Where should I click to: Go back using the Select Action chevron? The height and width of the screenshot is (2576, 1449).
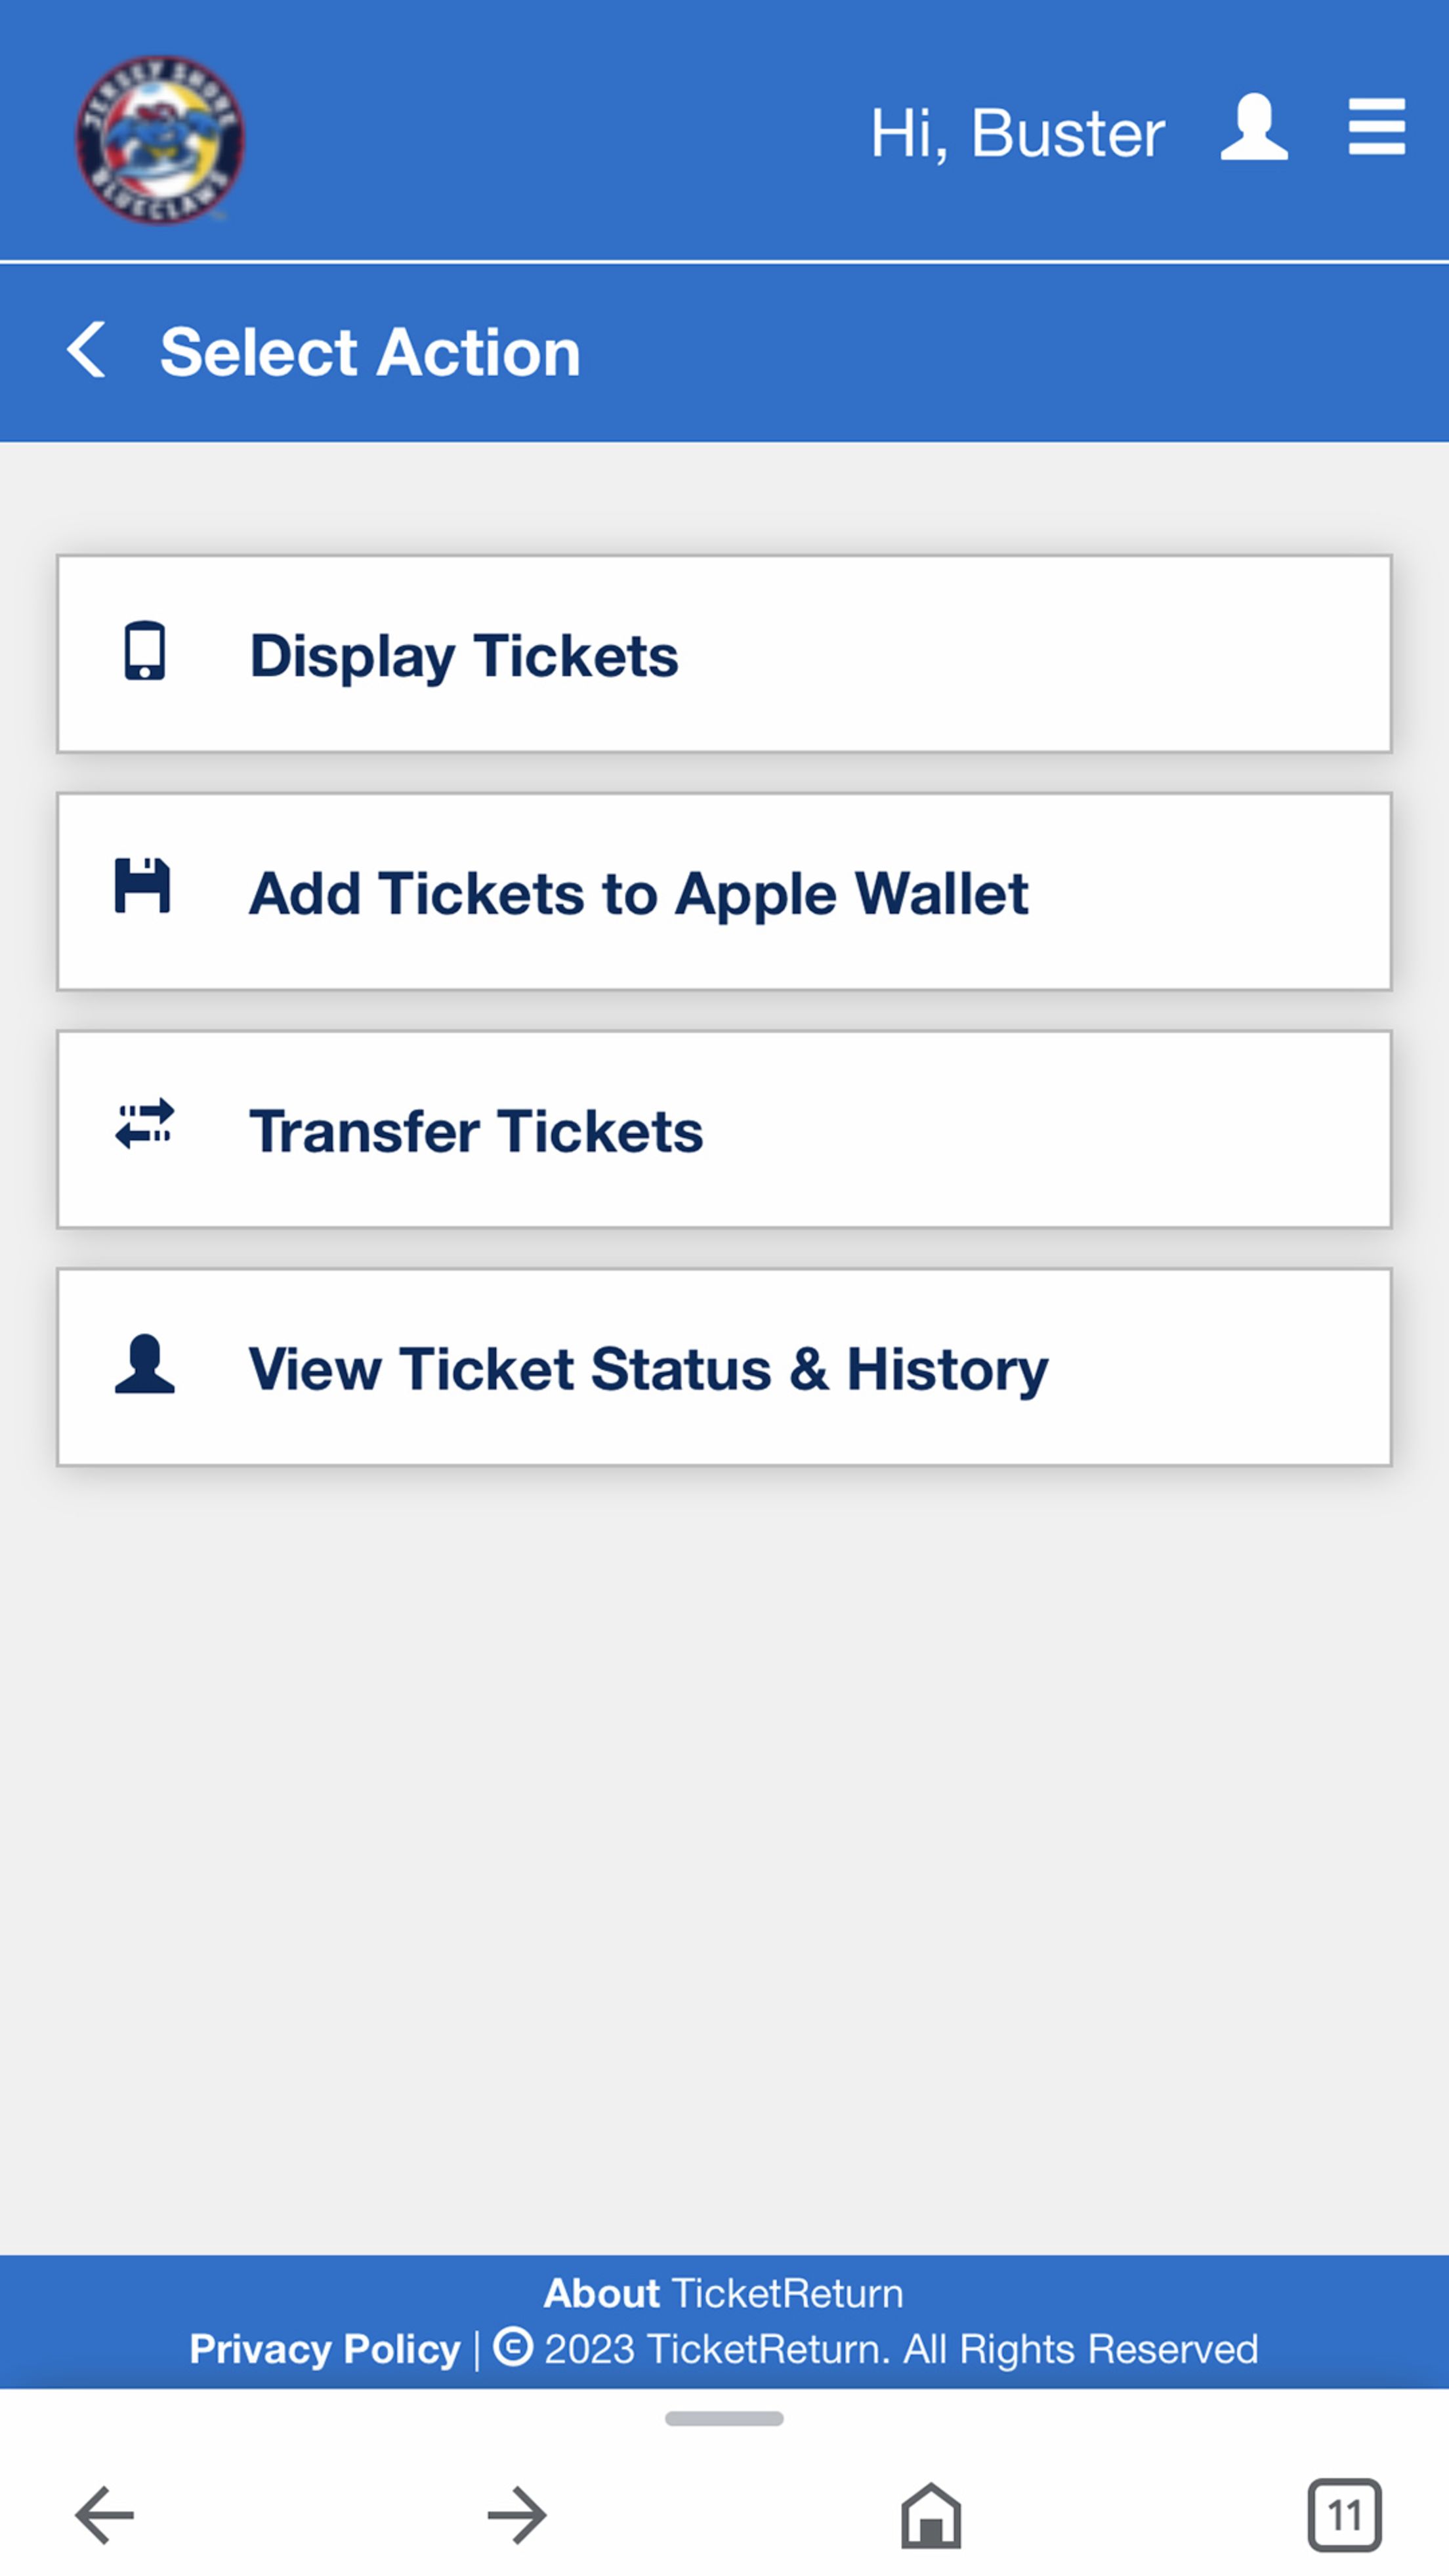(87, 350)
